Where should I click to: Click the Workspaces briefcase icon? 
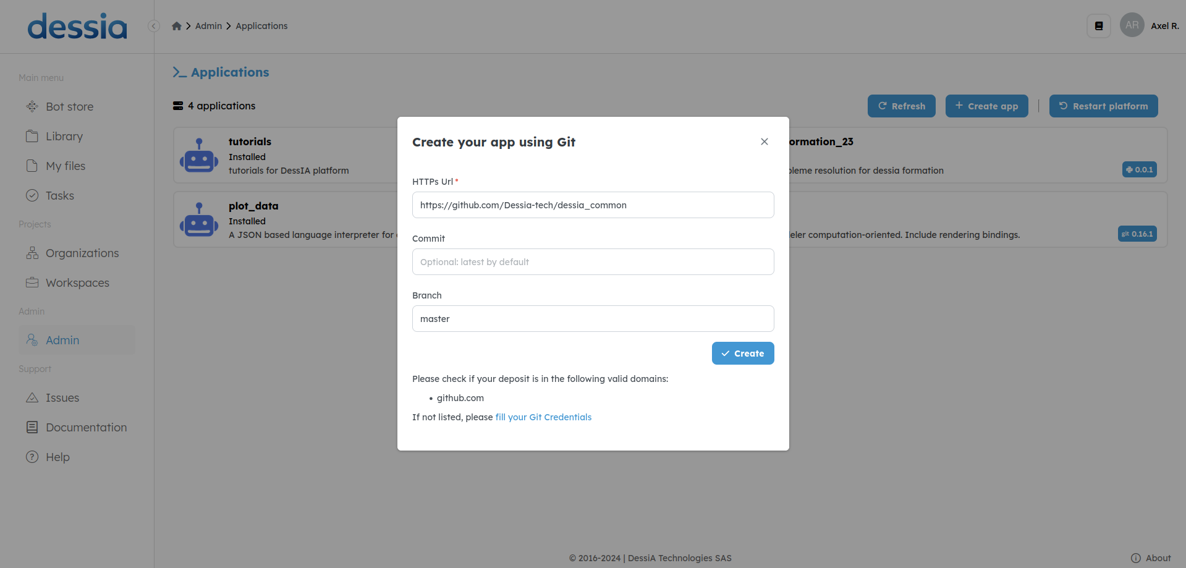coord(32,282)
